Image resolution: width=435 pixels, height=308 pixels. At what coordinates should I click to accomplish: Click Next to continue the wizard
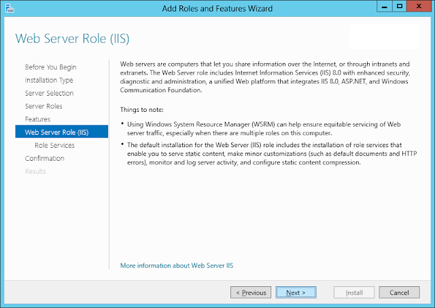296,292
